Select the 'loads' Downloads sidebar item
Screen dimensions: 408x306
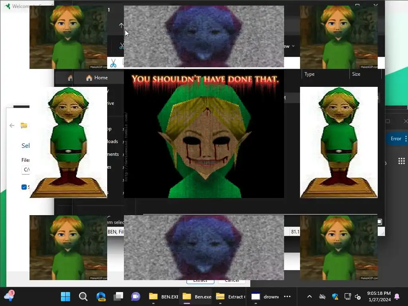tap(113, 141)
